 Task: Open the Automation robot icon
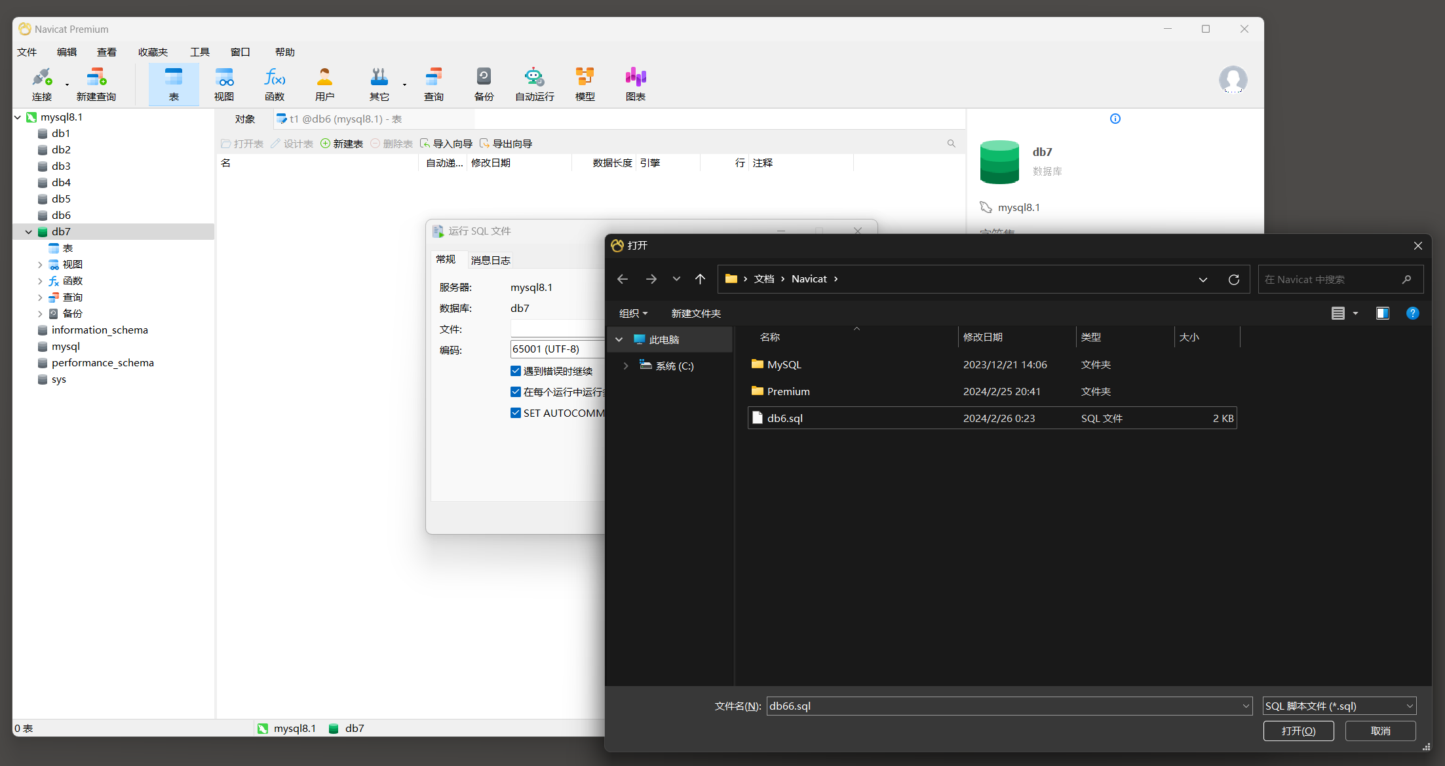pyautogui.click(x=534, y=84)
